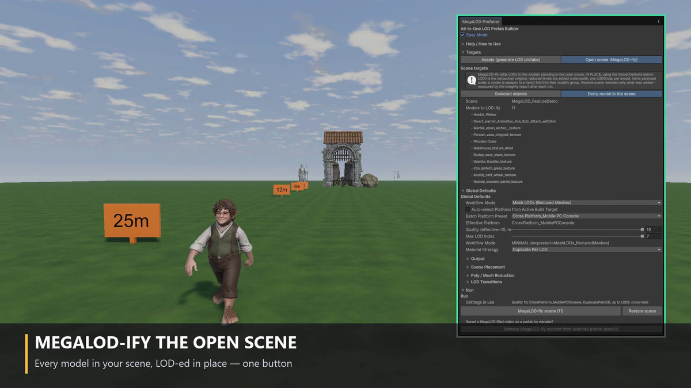The image size is (691, 388).
Task: Click the Quality value field showing 10
Action: click(654, 229)
